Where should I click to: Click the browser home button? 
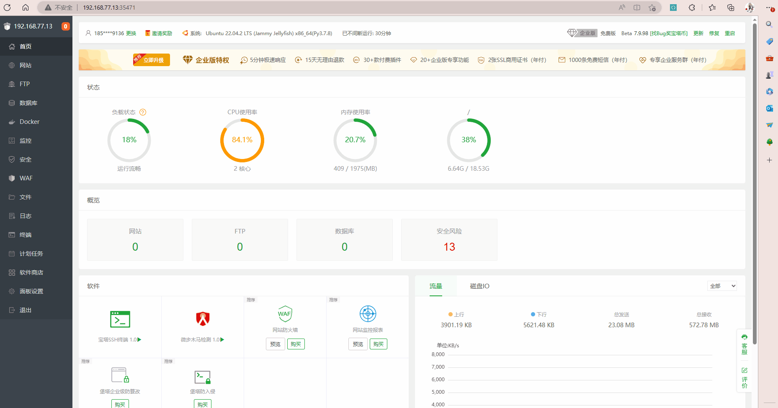tap(26, 8)
